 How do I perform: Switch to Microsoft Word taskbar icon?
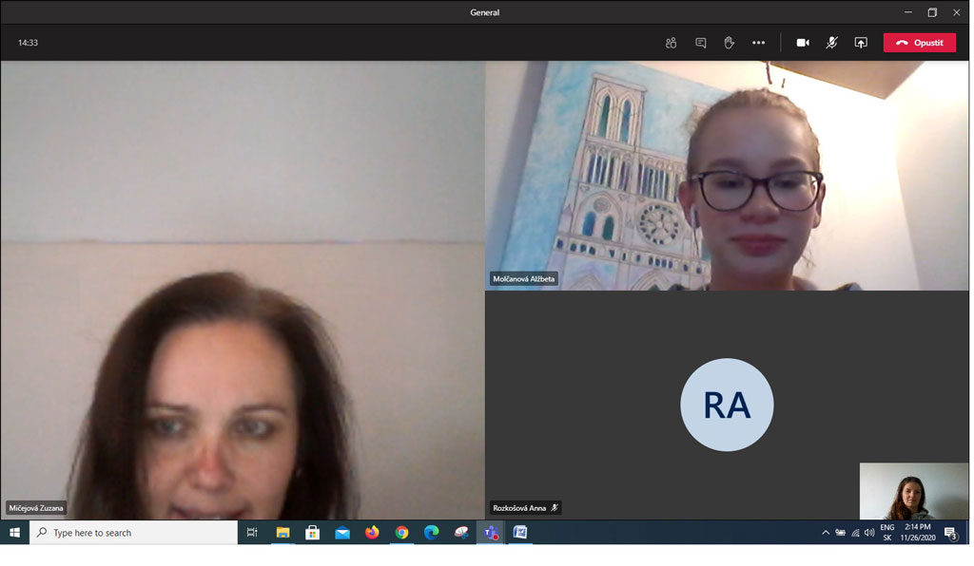pyautogui.click(x=520, y=533)
